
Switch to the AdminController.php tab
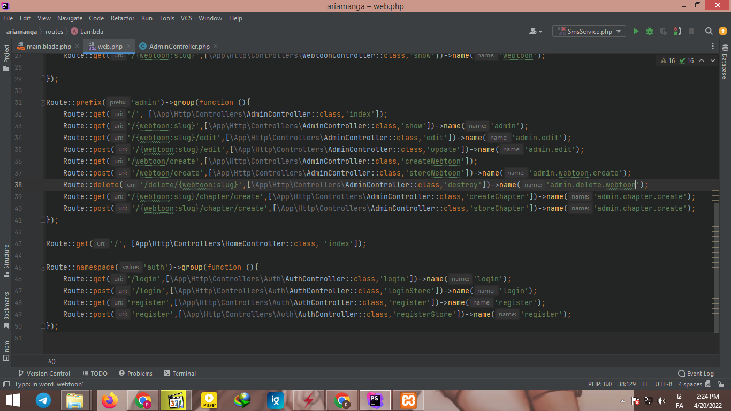tap(179, 47)
